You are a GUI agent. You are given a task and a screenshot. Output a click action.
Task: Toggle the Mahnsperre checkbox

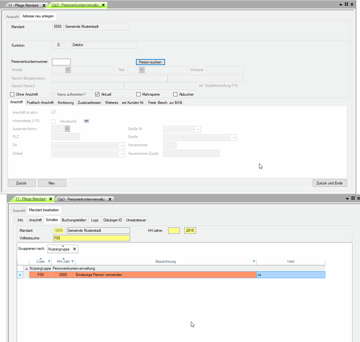click(138, 94)
